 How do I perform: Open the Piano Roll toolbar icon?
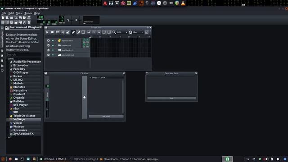coord(12,22)
